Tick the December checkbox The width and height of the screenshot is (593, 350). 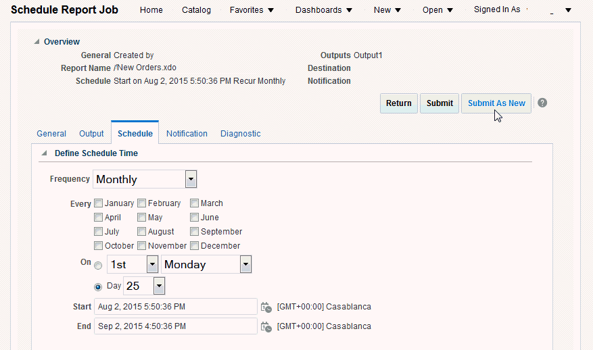pyautogui.click(x=195, y=246)
